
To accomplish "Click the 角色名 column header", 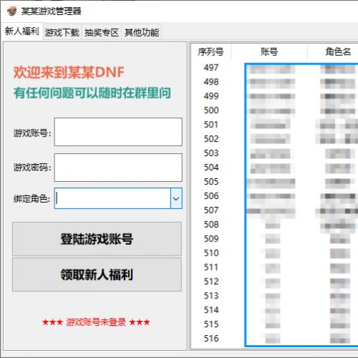I will [x=338, y=52].
